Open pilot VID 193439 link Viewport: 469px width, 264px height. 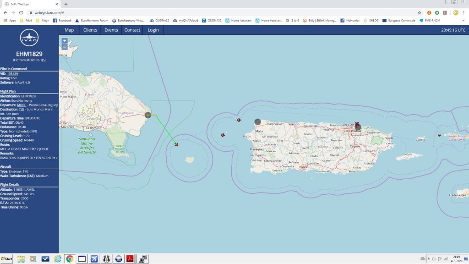(x=13, y=73)
